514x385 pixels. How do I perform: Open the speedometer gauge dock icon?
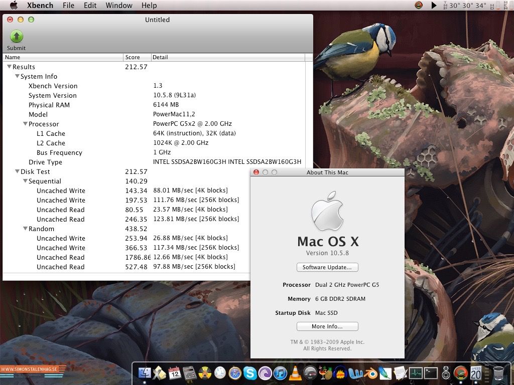coord(310,373)
